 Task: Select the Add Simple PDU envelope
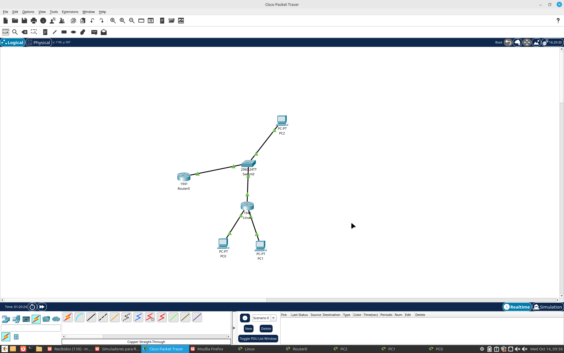[94, 32]
